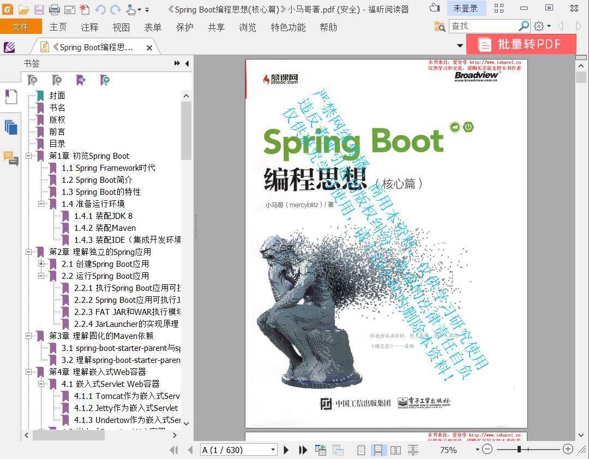Click the folder search icon beside 查找 box
The width and height of the screenshot is (589, 459).
click(440, 26)
